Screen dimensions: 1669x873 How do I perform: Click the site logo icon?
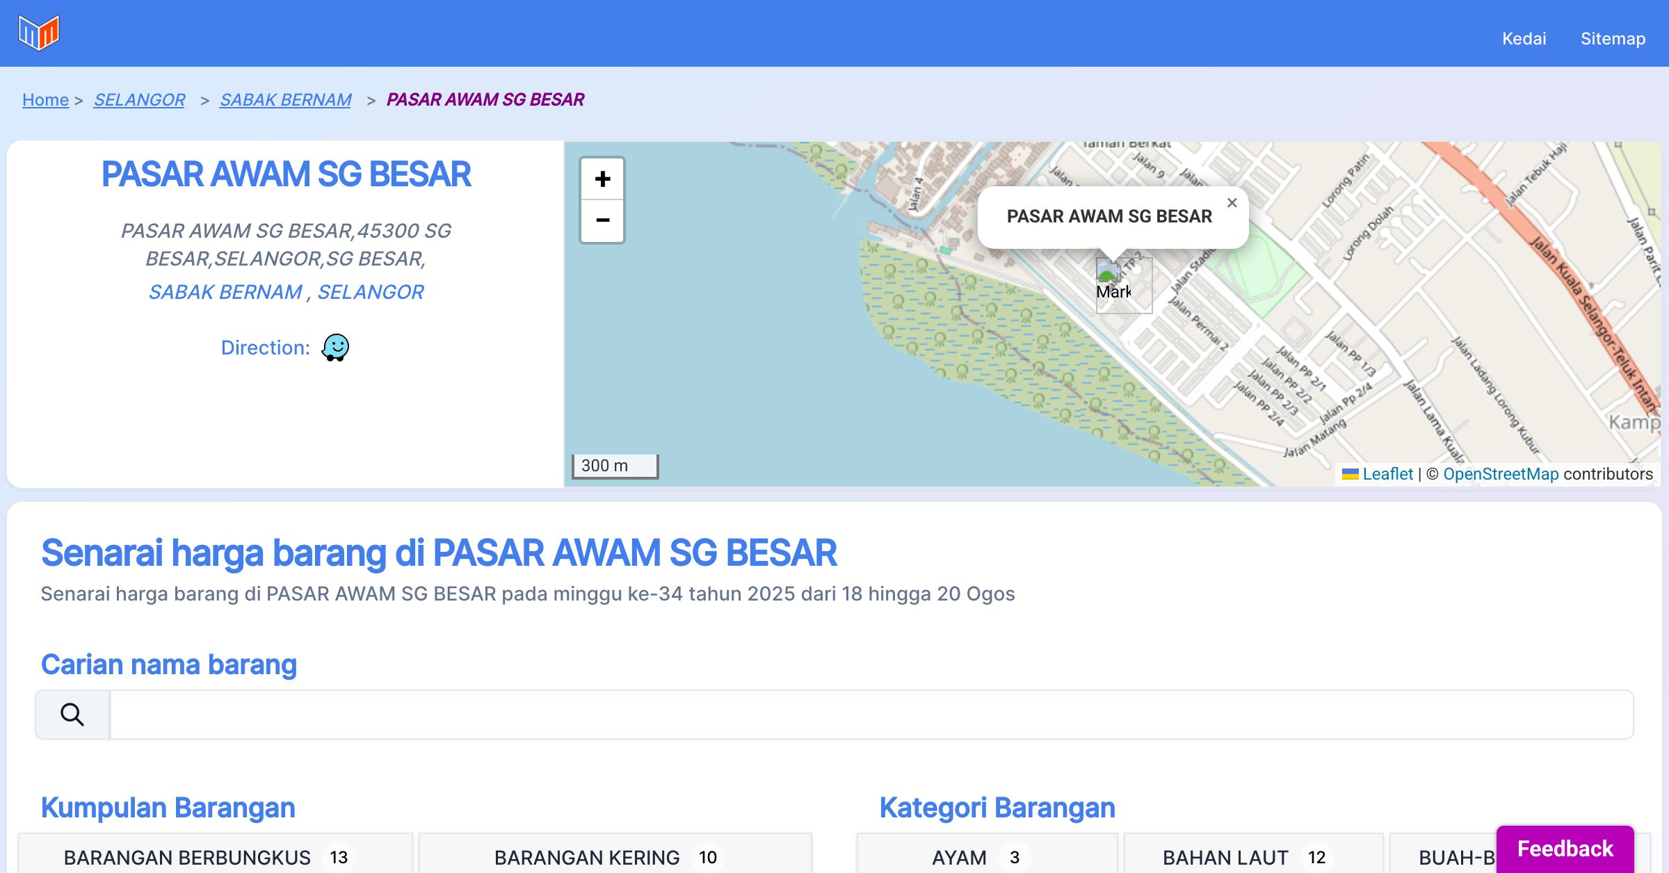39,33
